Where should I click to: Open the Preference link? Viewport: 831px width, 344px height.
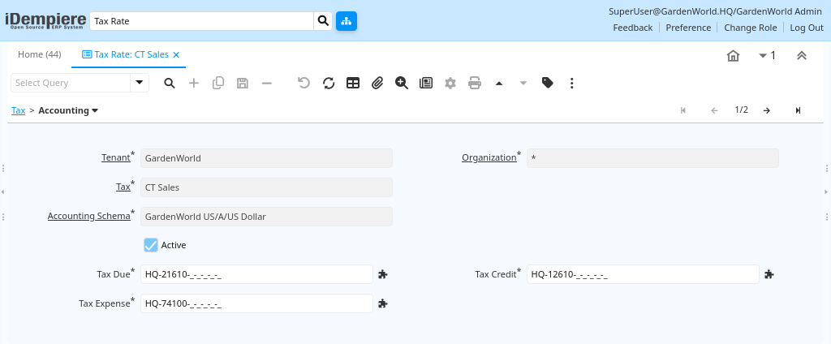(x=688, y=28)
